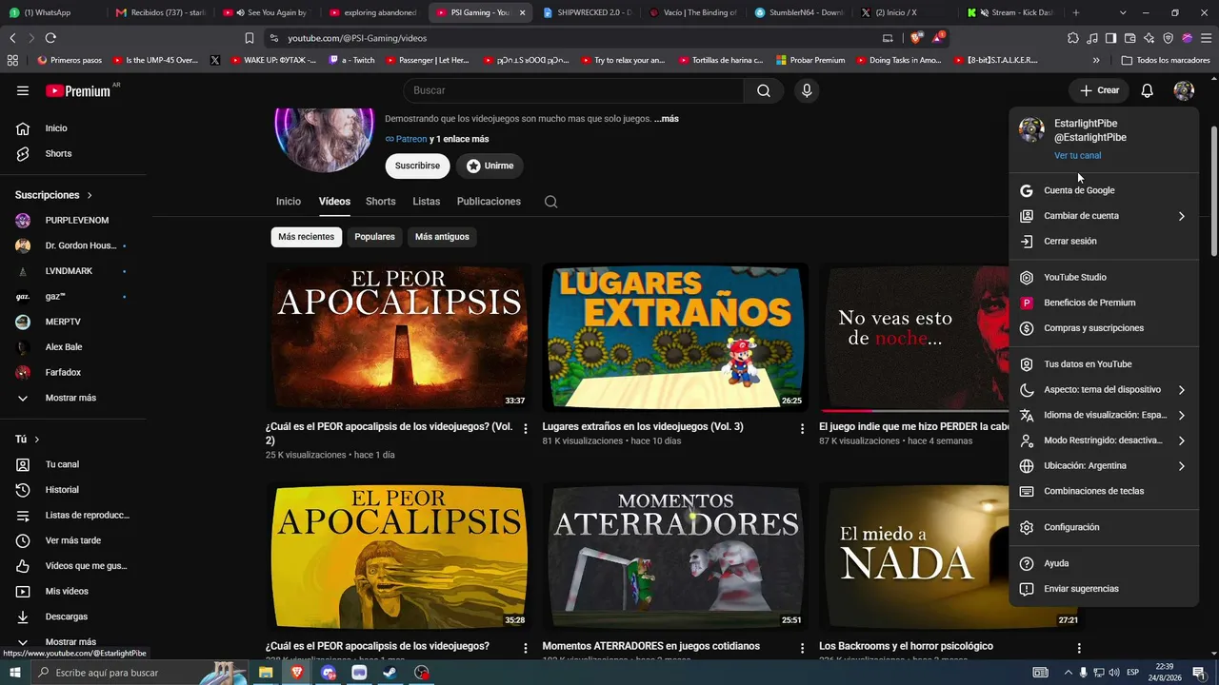Open the Aspecto theme submenu
Viewport: 1219px width, 685px height.
[x=1104, y=390]
